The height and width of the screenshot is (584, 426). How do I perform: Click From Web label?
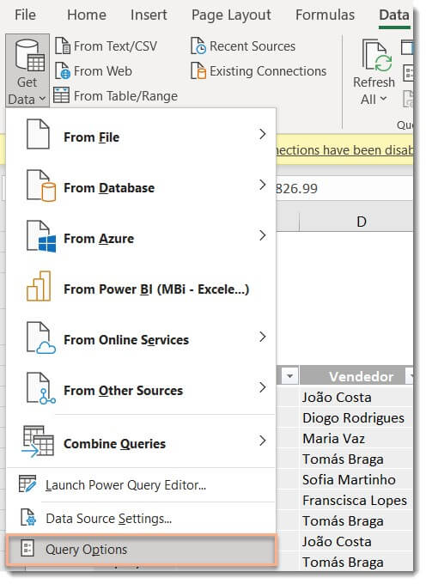point(103,70)
